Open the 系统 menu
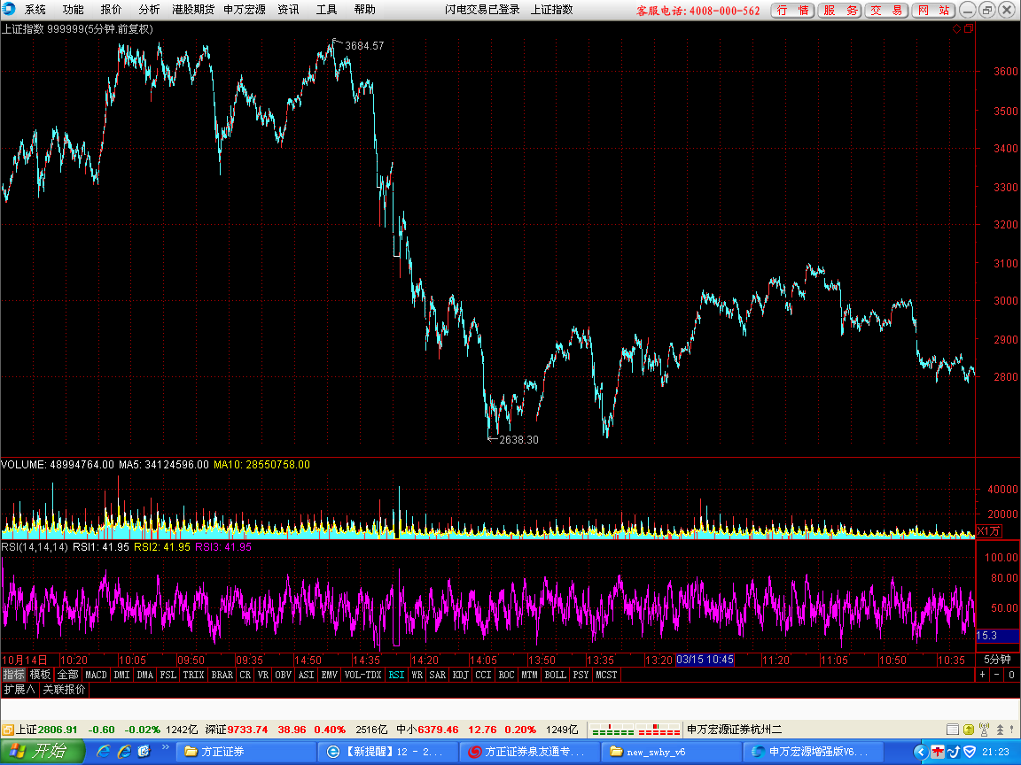The width and height of the screenshot is (1021, 765). click(x=35, y=10)
